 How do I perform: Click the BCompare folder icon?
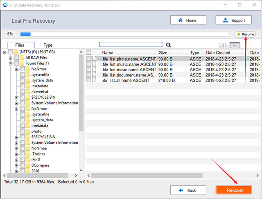27,165
